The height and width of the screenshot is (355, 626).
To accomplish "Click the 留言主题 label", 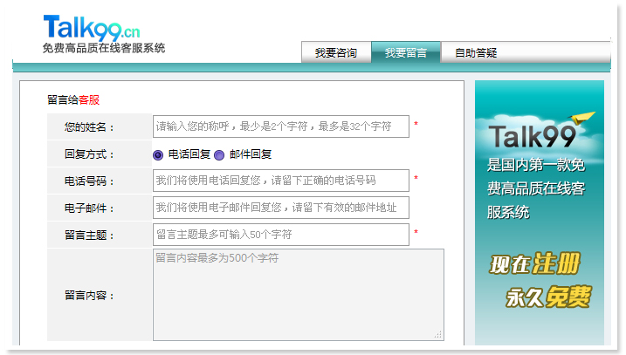I will pos(89,236).
